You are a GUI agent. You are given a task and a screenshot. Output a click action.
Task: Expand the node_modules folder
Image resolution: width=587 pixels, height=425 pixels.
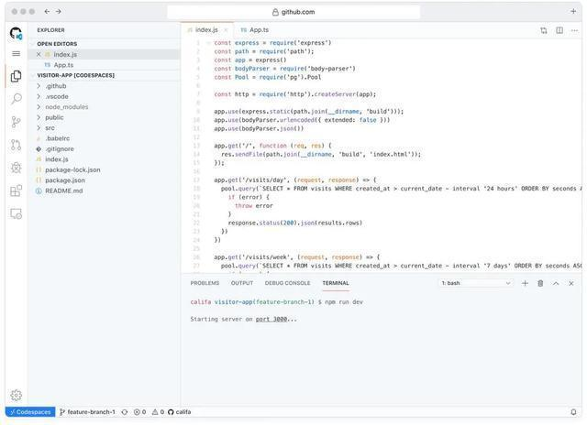click(x=39, y=107)
